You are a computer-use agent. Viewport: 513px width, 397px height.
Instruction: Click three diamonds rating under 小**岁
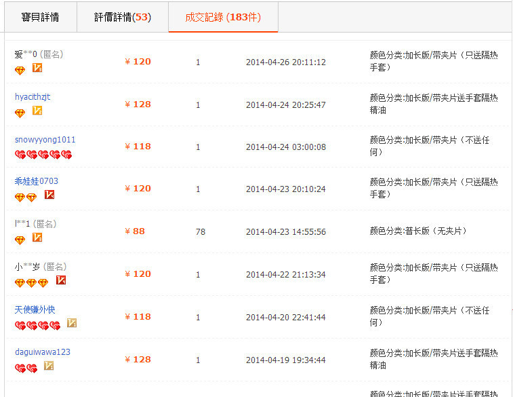[31, 283]
